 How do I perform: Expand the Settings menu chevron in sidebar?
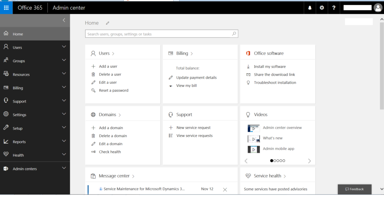point(64,114)
